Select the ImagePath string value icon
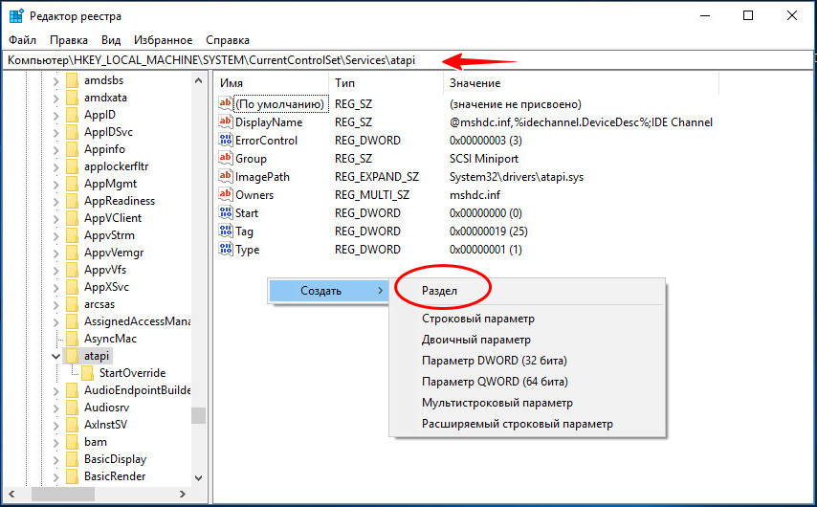817x507 pixels. pos(225,177)
